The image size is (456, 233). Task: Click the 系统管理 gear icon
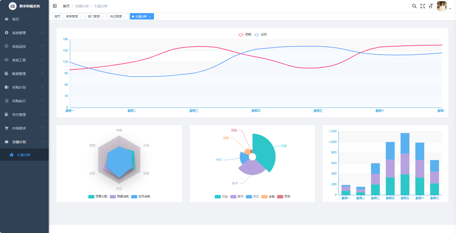[6, 33]
